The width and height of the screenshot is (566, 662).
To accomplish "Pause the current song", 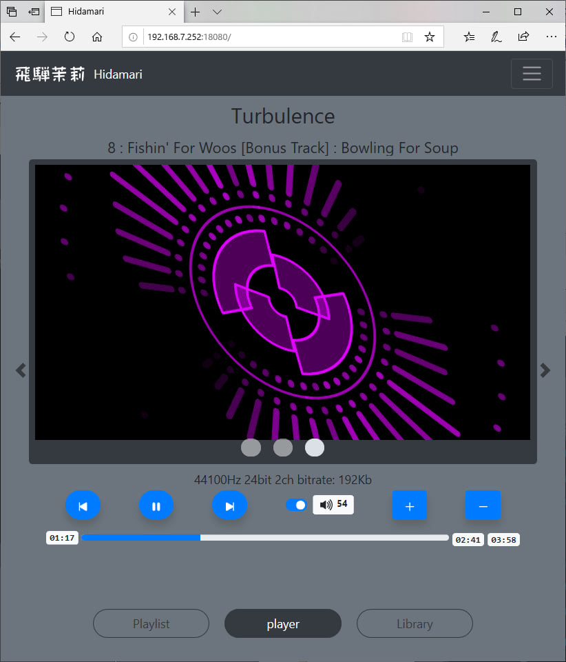I will 156,505.
